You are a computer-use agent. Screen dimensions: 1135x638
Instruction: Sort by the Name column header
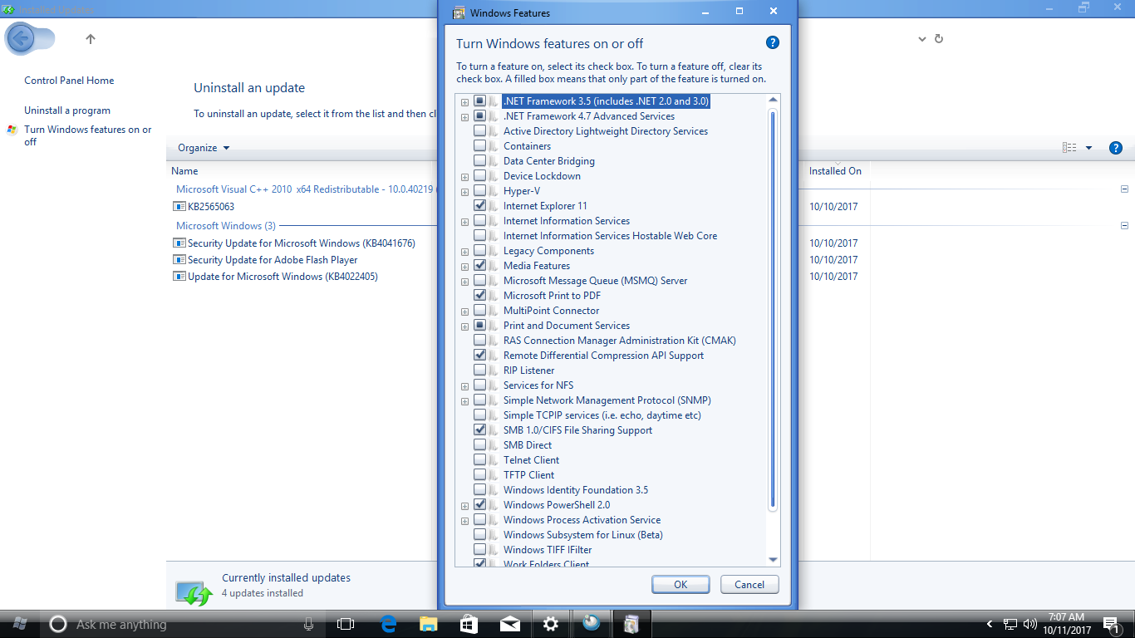184,171
